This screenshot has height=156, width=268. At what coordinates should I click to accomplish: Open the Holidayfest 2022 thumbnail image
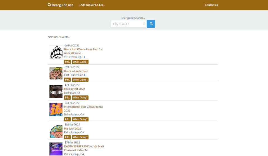click(x=56, y=91)
